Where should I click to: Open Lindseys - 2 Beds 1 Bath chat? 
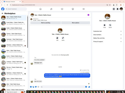point(13,62)
